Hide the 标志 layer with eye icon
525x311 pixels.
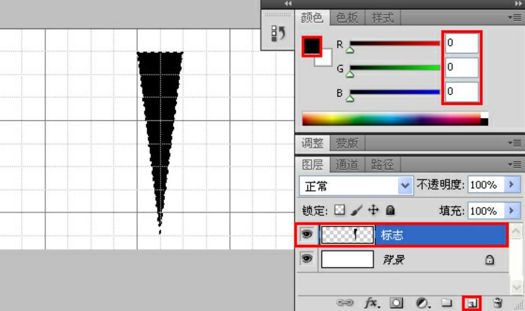306,235
